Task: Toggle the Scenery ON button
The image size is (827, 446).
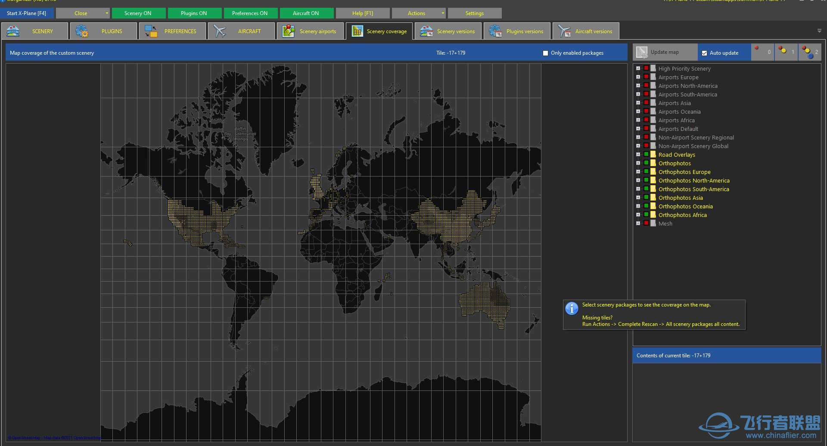Action: click(138, 13)
